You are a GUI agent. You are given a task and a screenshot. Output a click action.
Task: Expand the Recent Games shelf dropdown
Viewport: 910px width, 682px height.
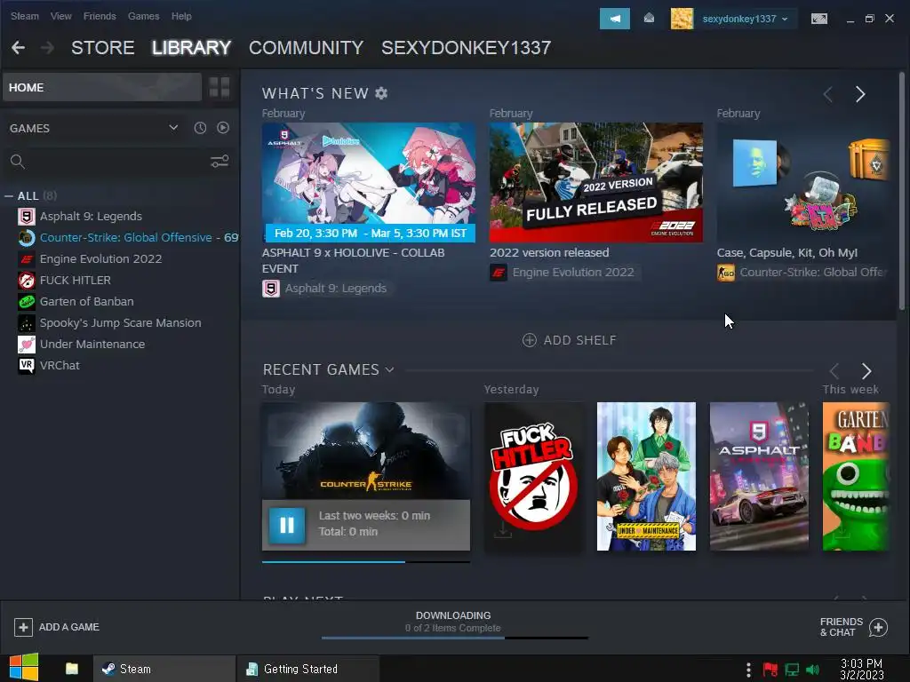tap(389, 370)
